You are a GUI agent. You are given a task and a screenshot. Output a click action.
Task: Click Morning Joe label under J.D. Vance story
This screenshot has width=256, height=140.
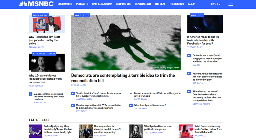point(40,103)
